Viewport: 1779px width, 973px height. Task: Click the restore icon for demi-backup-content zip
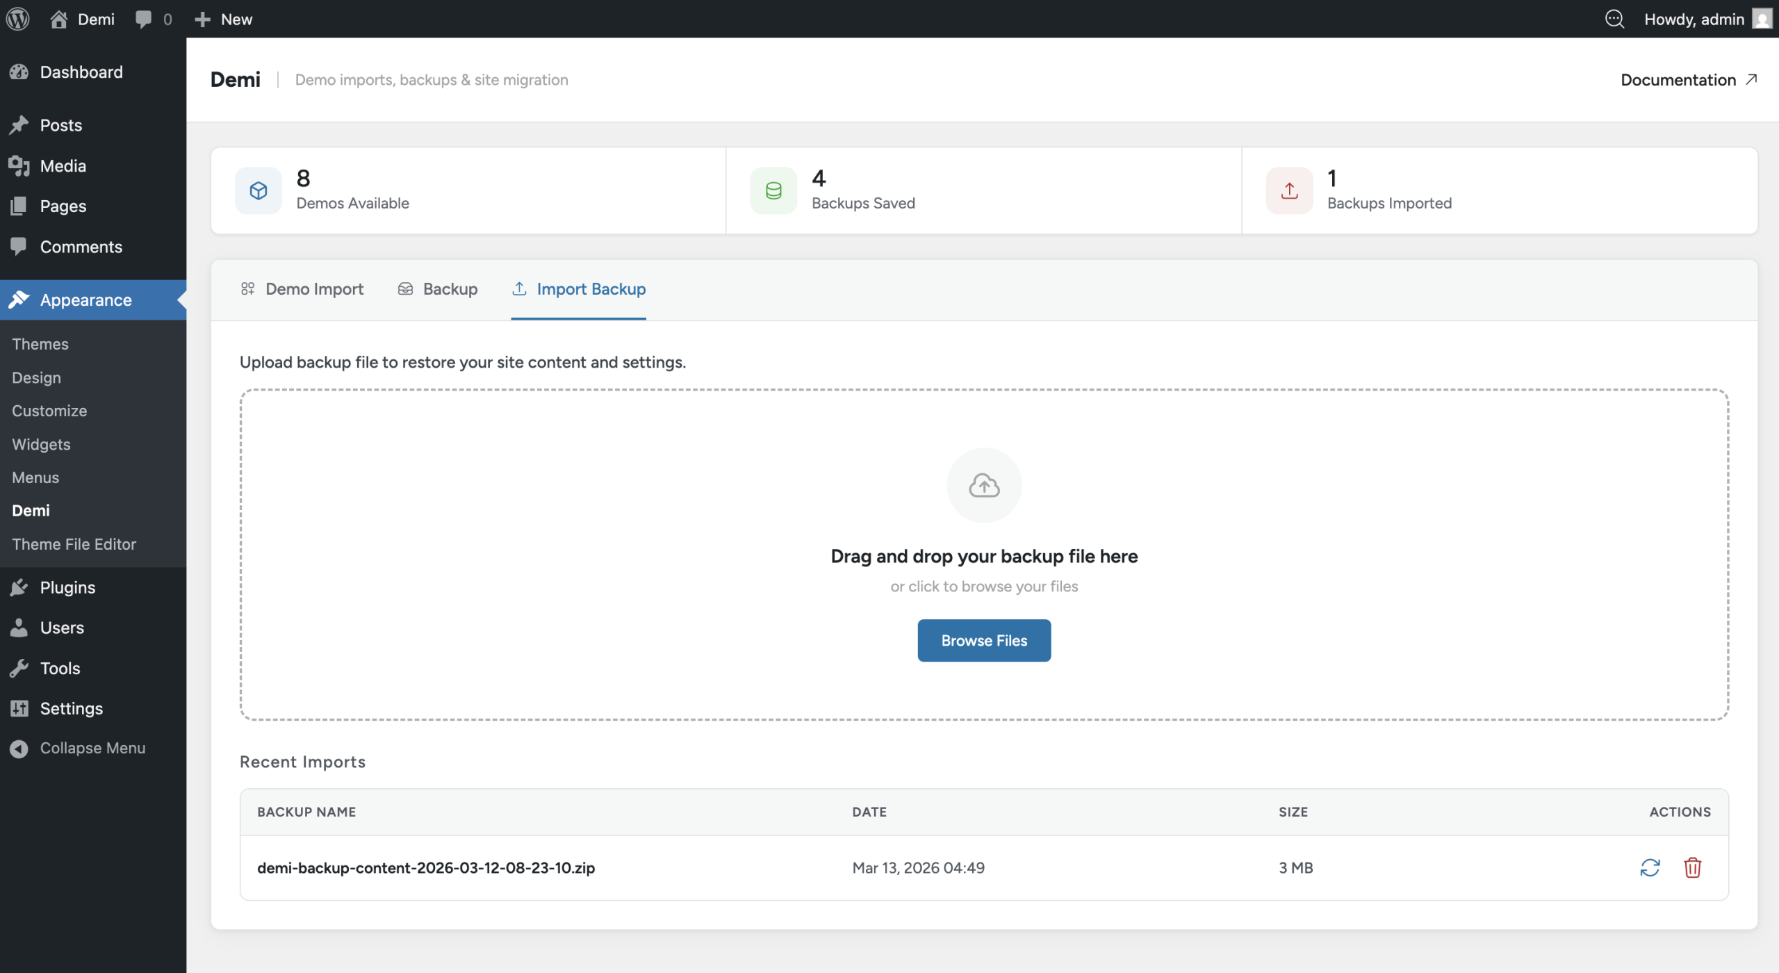pos(1650,867)
